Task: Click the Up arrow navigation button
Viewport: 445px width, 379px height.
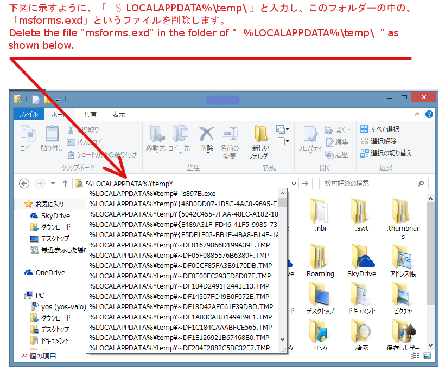Action: coord(65,184)
